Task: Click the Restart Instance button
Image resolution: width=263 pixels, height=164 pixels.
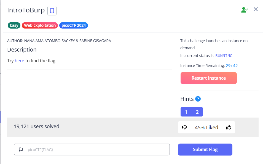Action: tap(209, 78)
